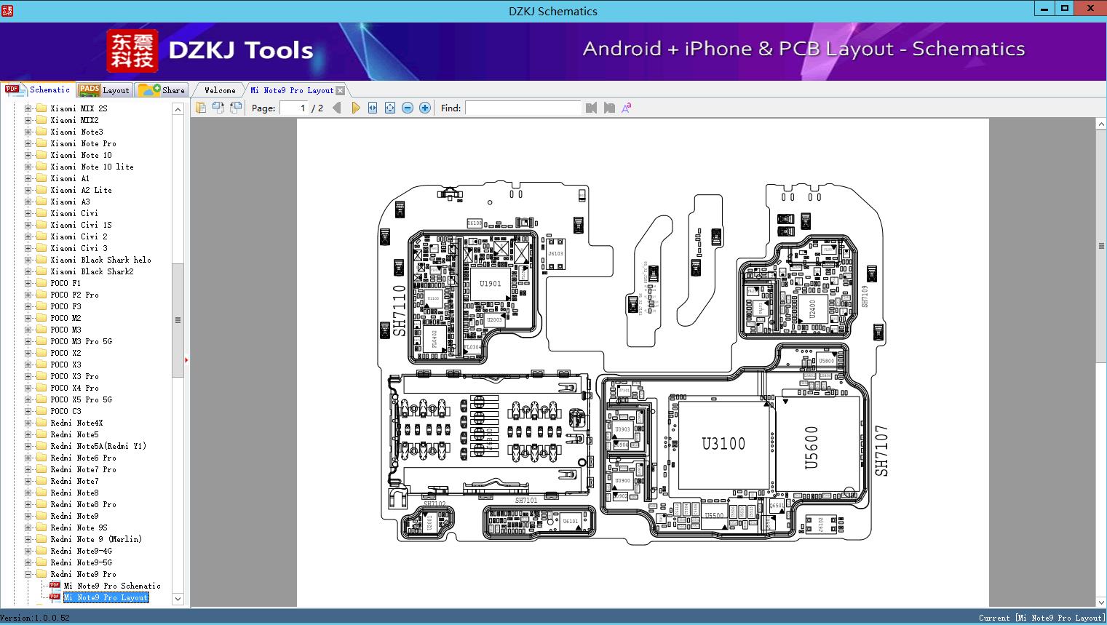Viewport: 1107px width, 625px height.
Task: Open the Share tab
Action: click(162, 90)
